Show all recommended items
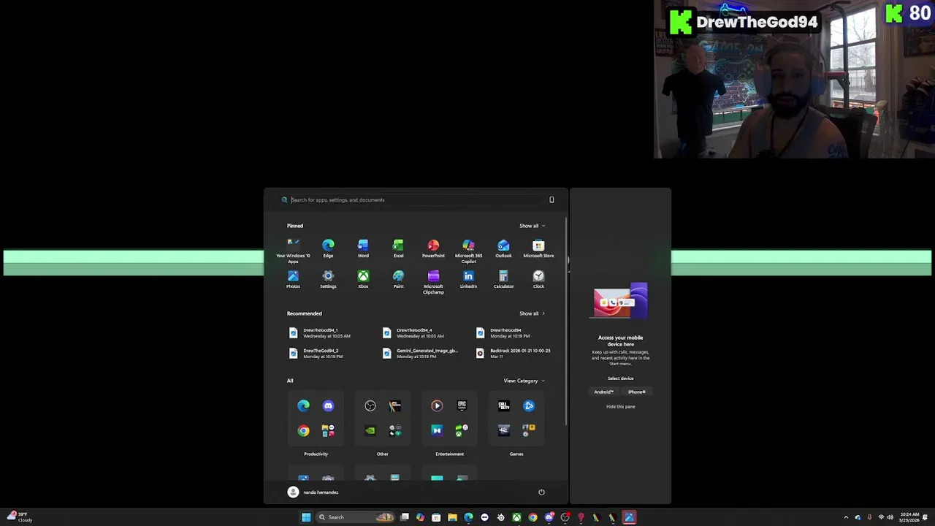The height and width of the screenshot is (526, 935). pyautogui.click(x=532, y=313)
